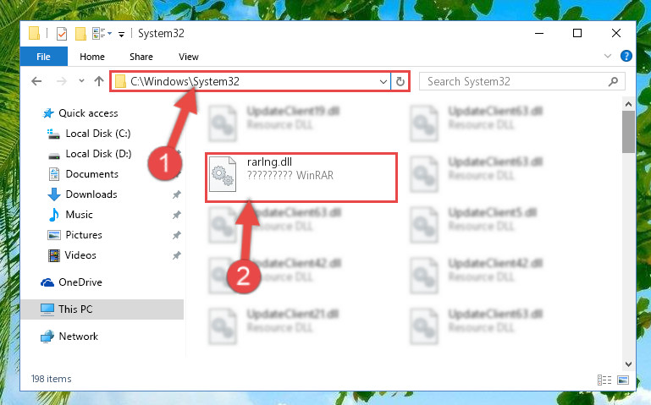Image resolution: width=651 pixels, height=405 pixels.
Task: Click the new folder quick access icon
Action: [80, 34]
